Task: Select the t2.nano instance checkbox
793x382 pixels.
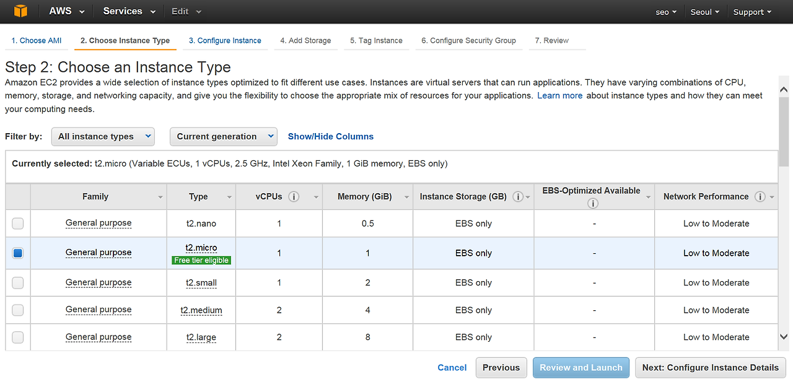Action: coord(18,224)
